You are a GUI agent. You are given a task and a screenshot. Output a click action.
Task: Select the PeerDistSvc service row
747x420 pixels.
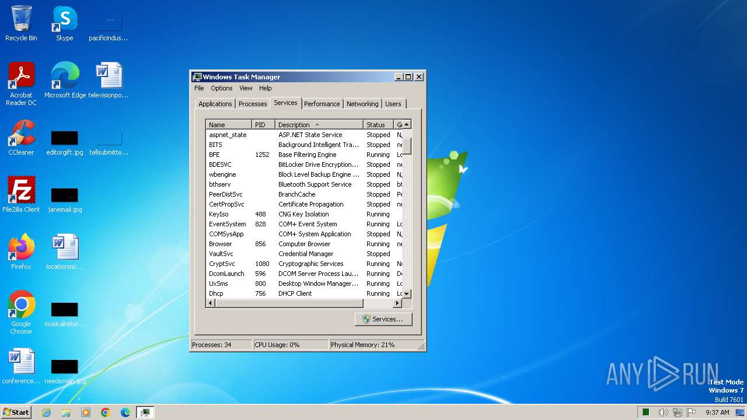[304, 194]
